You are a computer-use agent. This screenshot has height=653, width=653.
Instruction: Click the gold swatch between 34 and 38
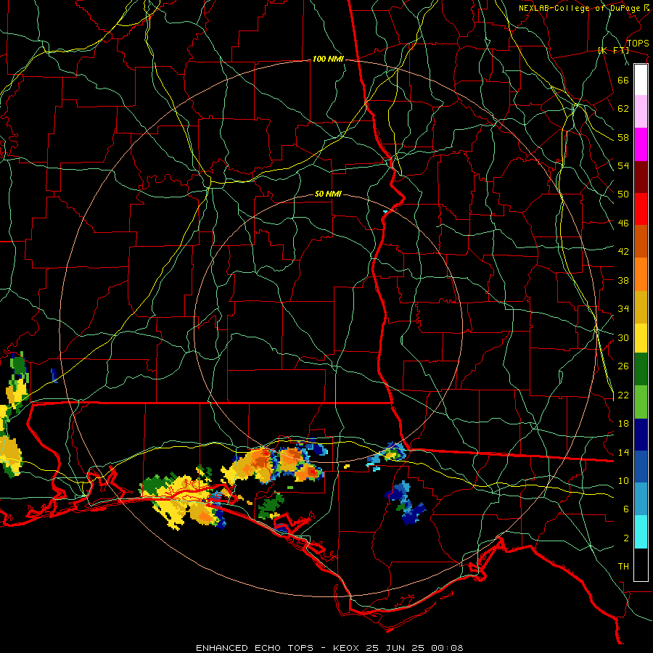point(641,307)
